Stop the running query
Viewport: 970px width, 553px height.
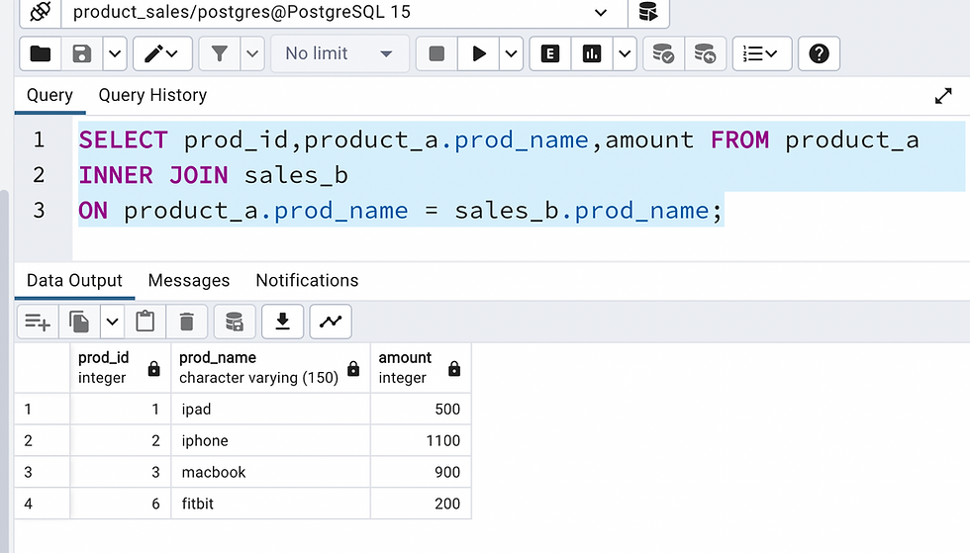(436, 53)
